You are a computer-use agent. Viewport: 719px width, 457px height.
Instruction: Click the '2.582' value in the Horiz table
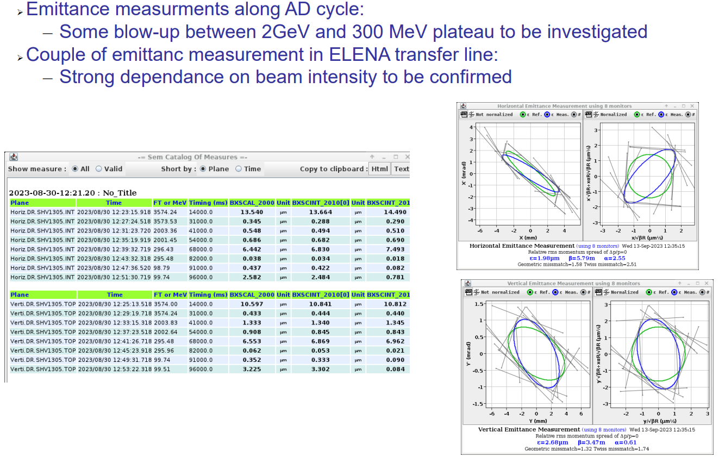click(252, 278)
